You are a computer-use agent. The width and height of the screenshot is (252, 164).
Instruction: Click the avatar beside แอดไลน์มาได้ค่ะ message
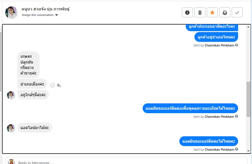11,128
